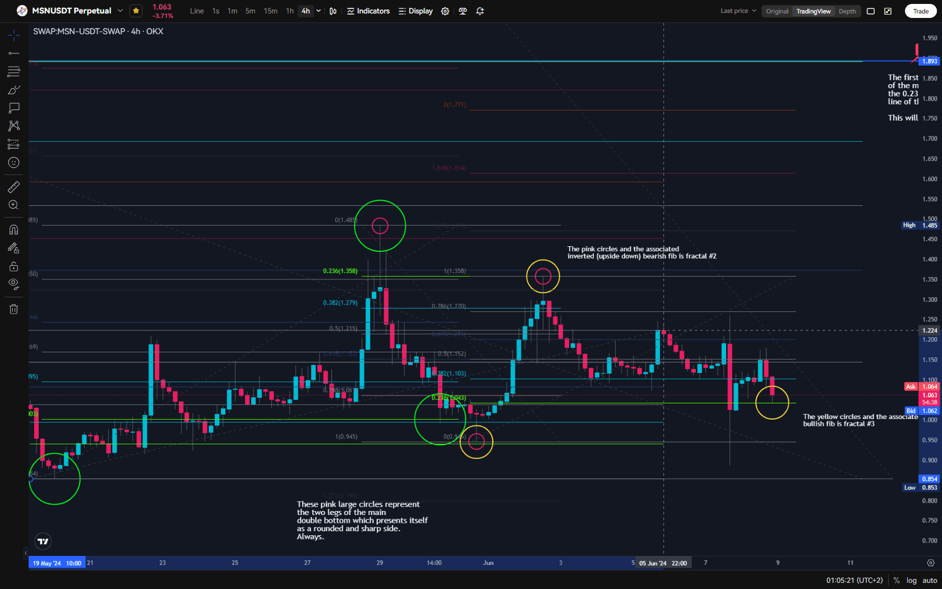Click the TradingView logo on chart
942x589 pixels.
(x=43, y=541)
